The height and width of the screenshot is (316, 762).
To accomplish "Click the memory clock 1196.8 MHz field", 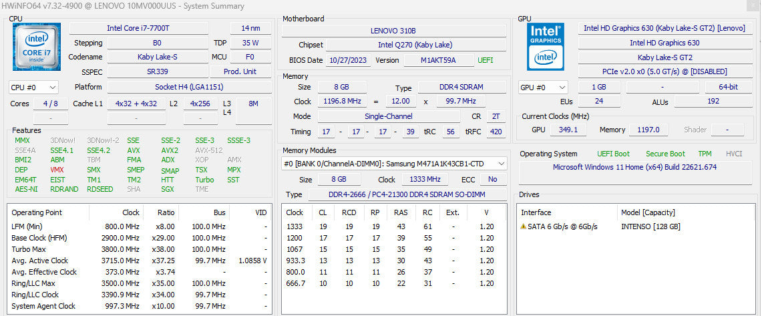I will pos(341,102).
